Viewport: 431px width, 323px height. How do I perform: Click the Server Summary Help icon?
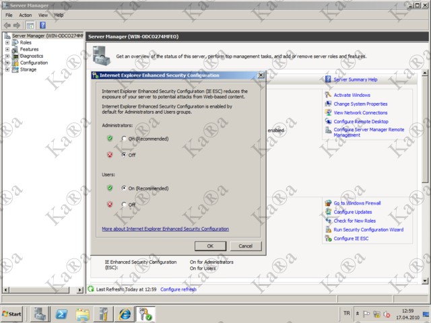(328, 79)
